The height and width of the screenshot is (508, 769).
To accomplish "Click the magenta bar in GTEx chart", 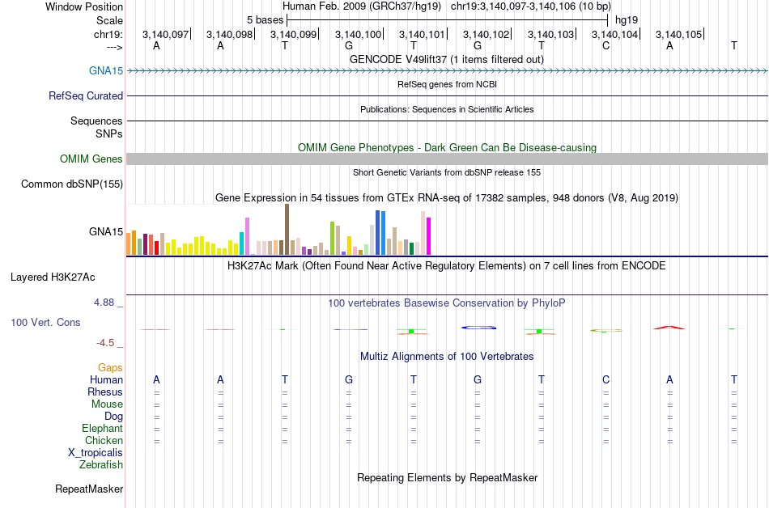I will pos(429,236).
